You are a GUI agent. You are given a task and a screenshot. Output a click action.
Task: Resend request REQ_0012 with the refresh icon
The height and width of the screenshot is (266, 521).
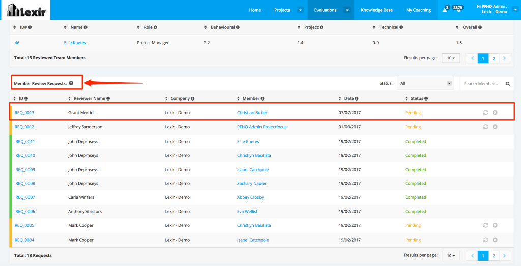click(x=485, y=127)
